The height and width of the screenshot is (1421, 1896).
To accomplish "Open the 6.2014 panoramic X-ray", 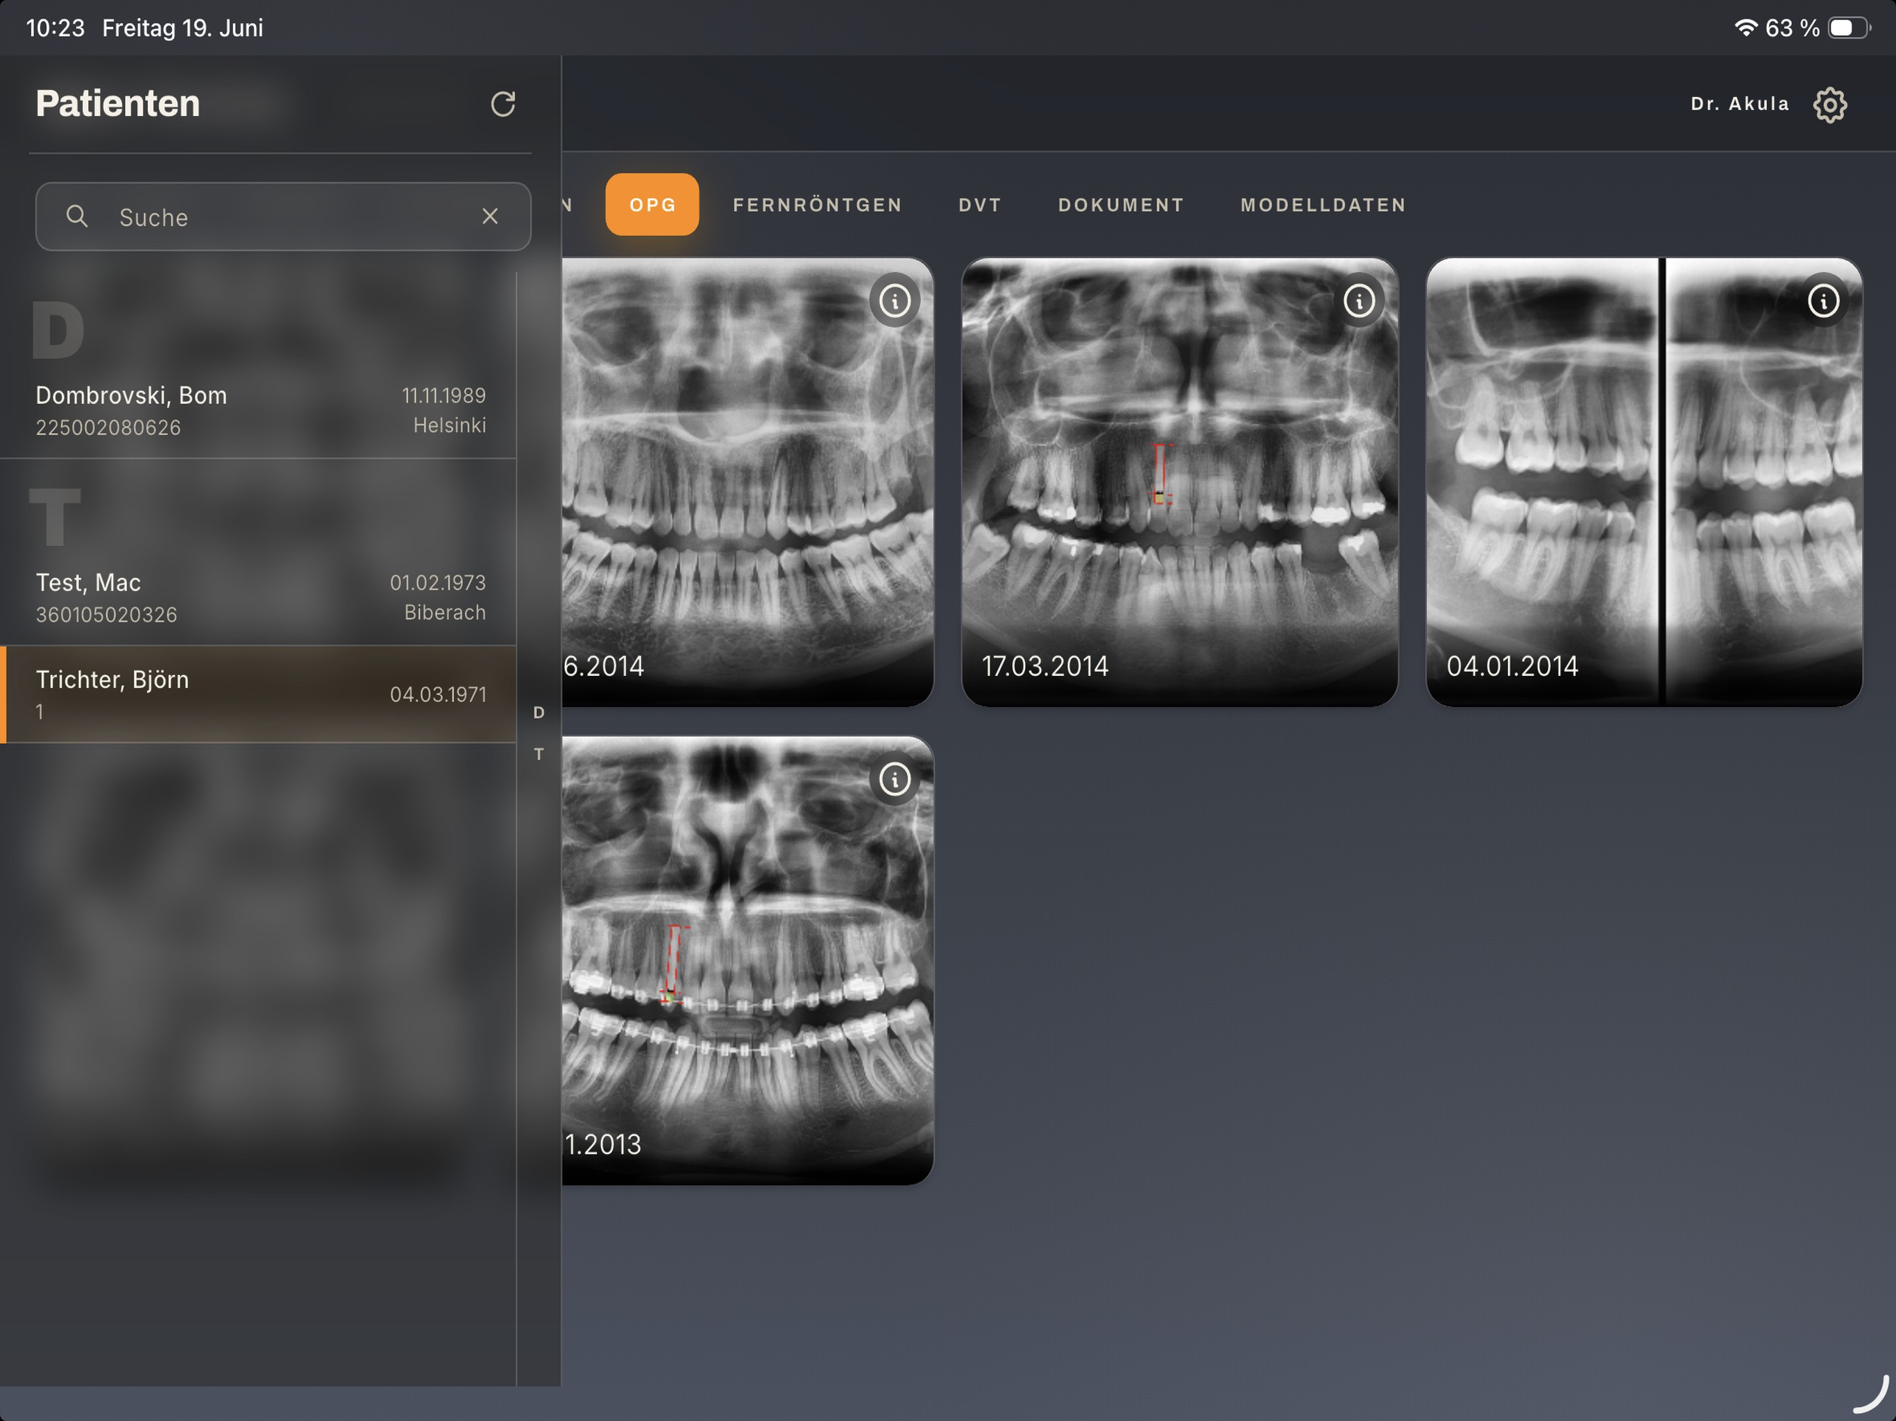I will (747, 482).
